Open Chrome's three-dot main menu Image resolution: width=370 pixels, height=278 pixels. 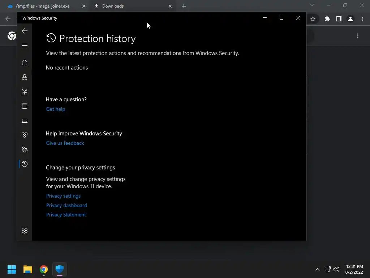(362, 19)
